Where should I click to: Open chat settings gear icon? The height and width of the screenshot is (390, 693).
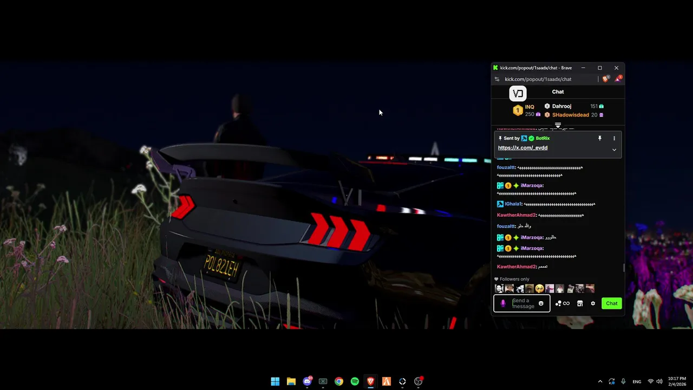tap(593, 303)
